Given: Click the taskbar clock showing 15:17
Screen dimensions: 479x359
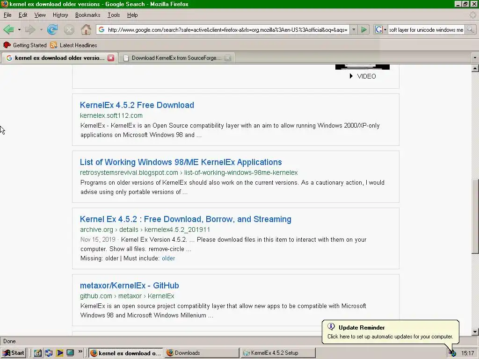Looking at the screenshot, I should click(x=467, y=353).
